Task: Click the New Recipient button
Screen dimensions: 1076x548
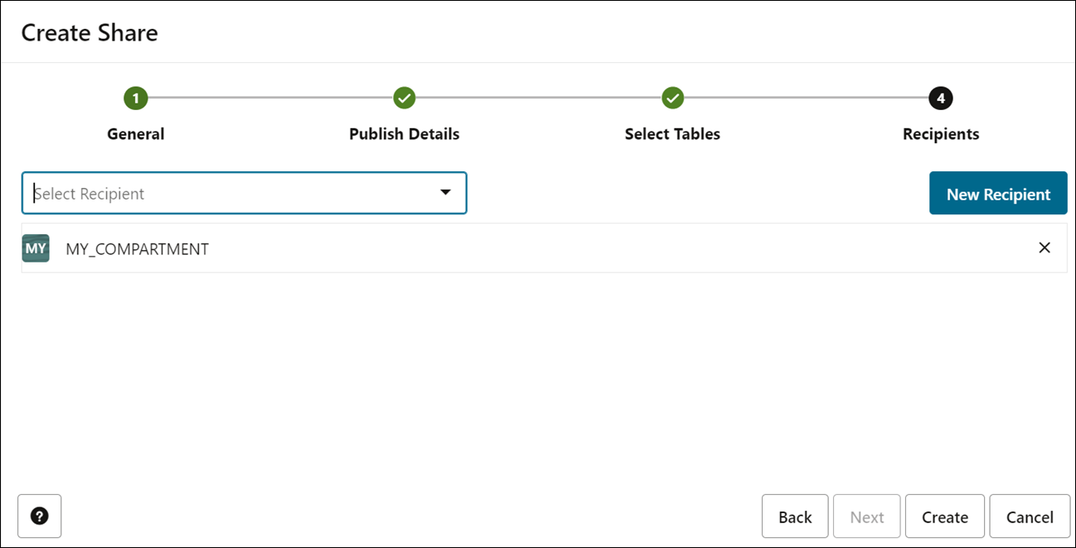Action: tap(997, 194)
